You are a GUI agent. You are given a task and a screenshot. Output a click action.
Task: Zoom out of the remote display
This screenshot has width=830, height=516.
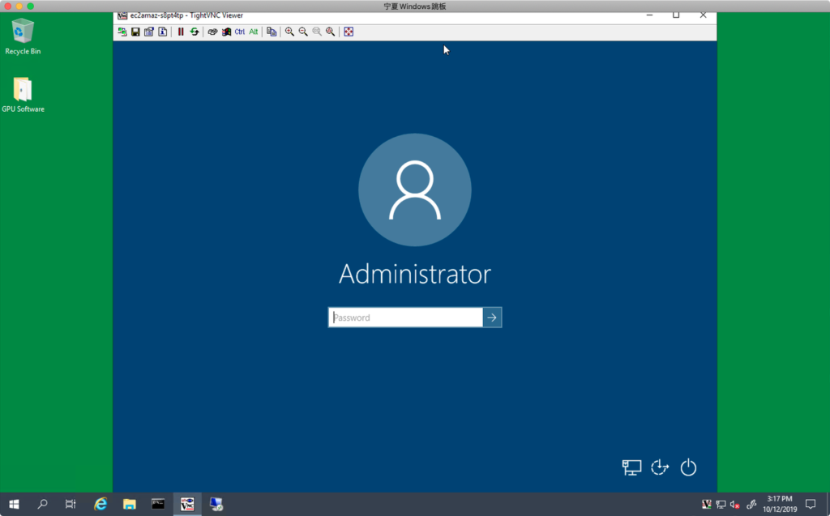point(303,32)
